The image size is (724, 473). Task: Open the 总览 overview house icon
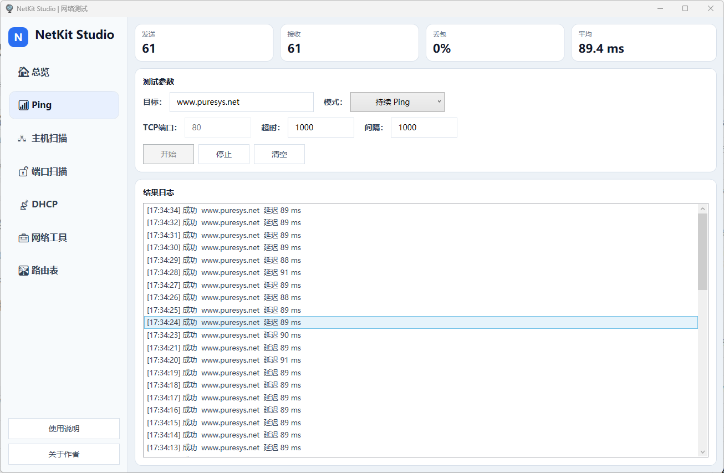(23, 72)
